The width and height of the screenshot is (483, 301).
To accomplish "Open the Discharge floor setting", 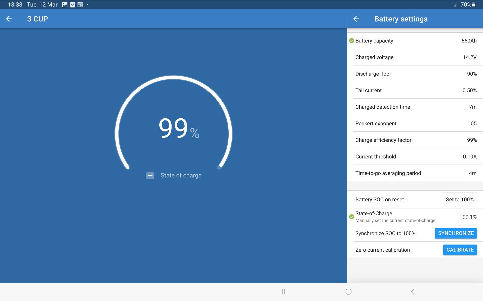I will (416, 74).
